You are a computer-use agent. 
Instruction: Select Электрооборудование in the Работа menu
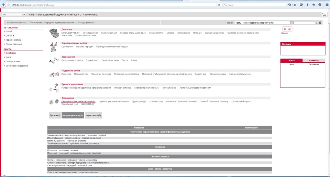(x=16, y=66)
